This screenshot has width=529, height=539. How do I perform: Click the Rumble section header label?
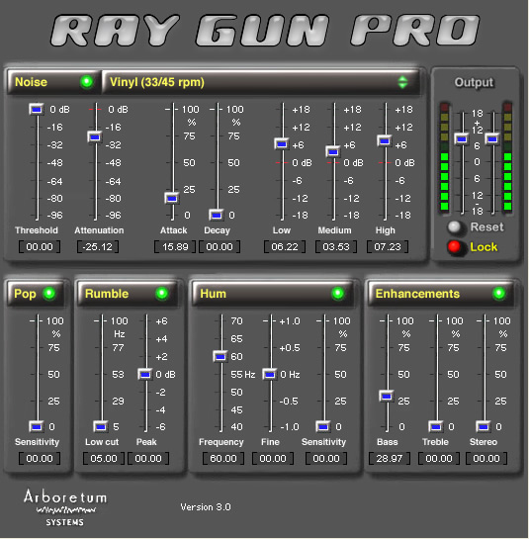pyautogui.click(x=107, y=294)
